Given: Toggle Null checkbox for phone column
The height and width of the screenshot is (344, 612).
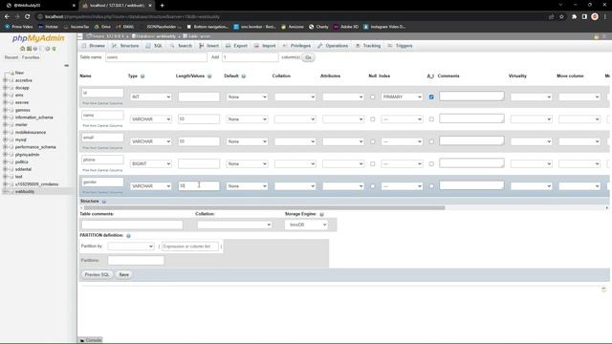Looking at the screenshot, I should (x=372, y=163).
